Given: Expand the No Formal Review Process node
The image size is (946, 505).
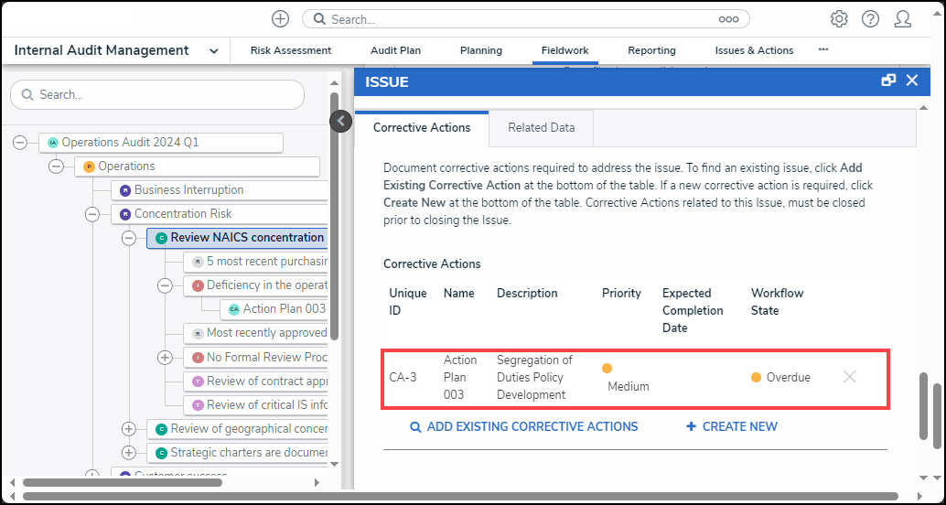Looking at the screenshot, I should (165, 358).
